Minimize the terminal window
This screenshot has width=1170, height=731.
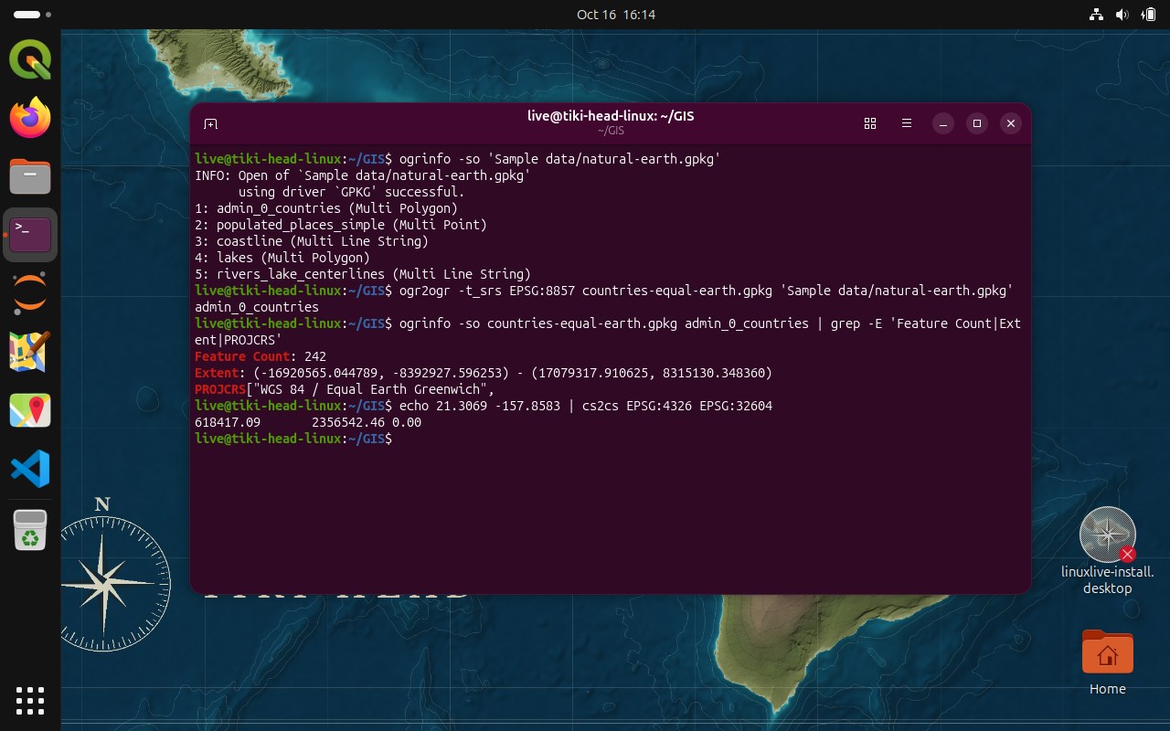click(x=942, y=123)
